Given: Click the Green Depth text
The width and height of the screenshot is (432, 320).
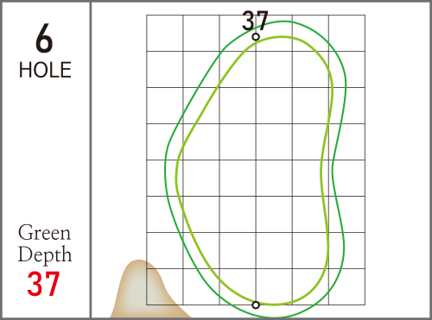Looking at the screenshot, I should [45, 243].
